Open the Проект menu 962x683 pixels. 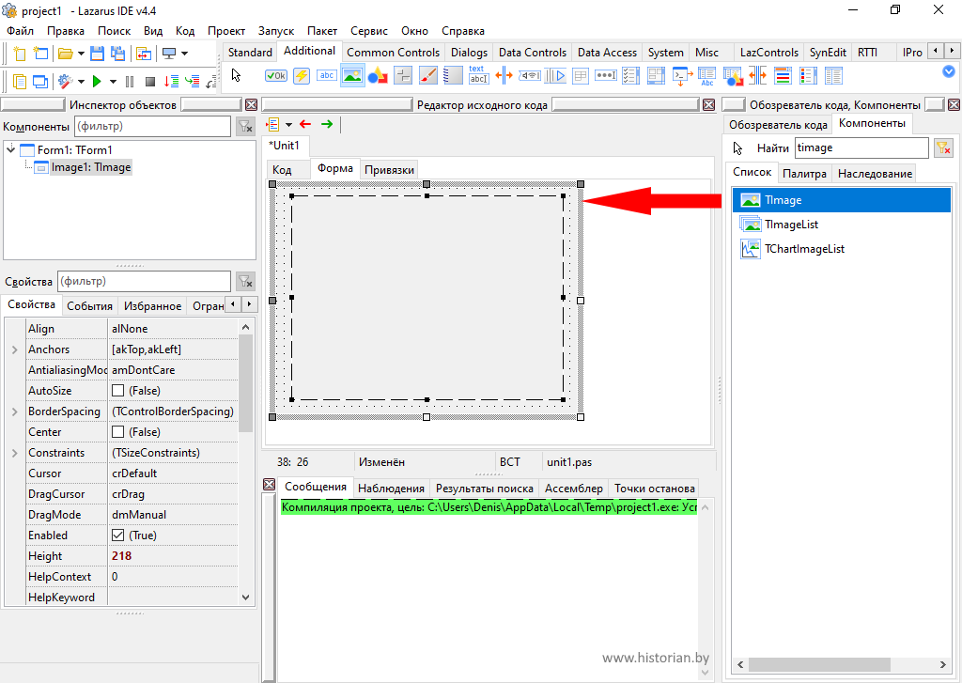pos(225,30)
